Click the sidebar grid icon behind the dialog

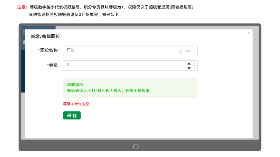[x=24, y=32]
